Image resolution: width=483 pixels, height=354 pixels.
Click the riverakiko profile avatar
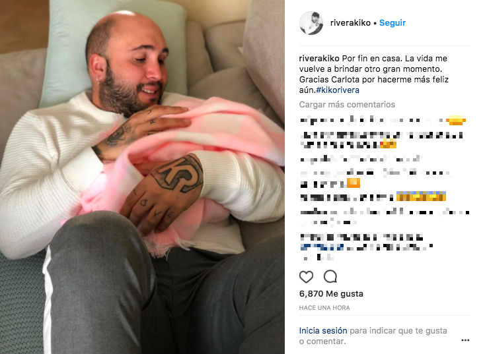(x=311, y=23)
